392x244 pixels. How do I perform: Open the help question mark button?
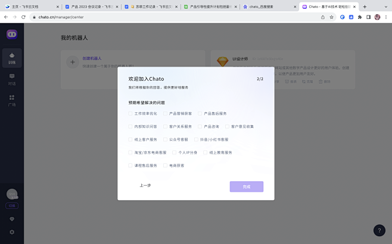379,230
